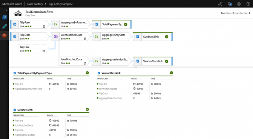Select the VendorStatsSink node in graph

point(153,61)
